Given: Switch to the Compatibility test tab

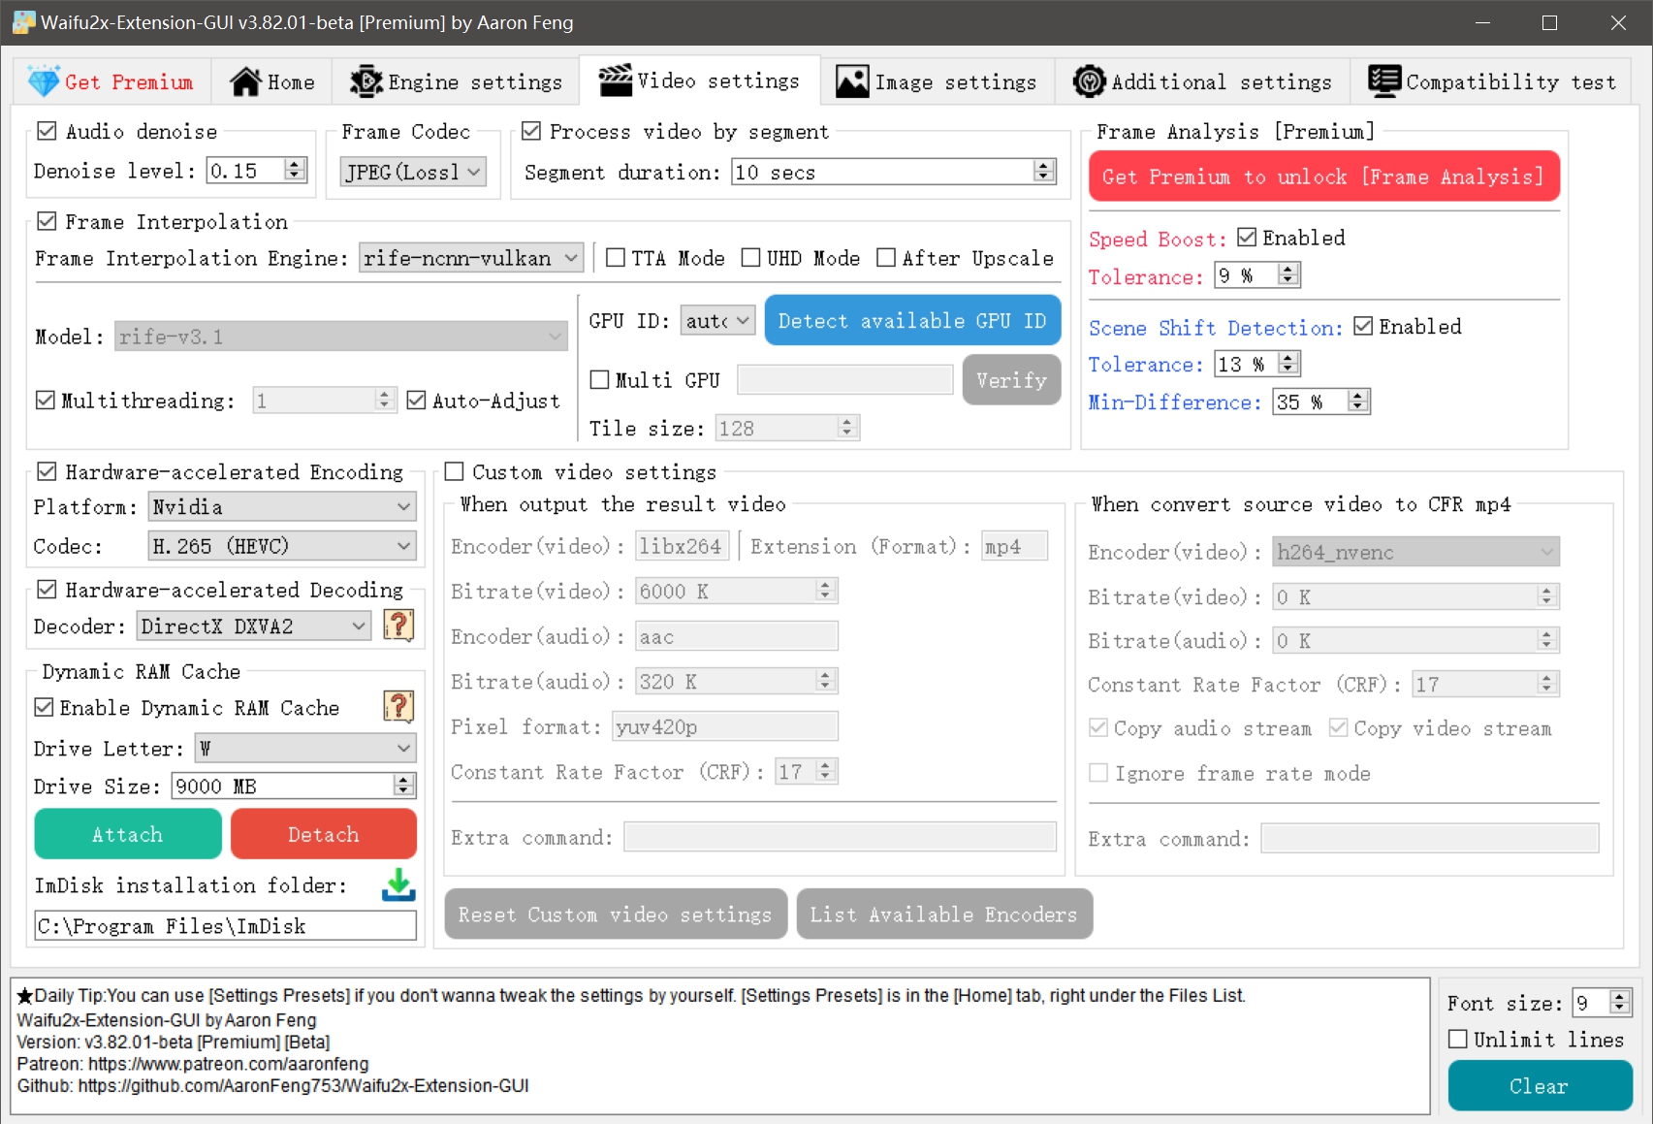Looking at the screenshot, I should pyautogui.click(x=1493, y=81).
